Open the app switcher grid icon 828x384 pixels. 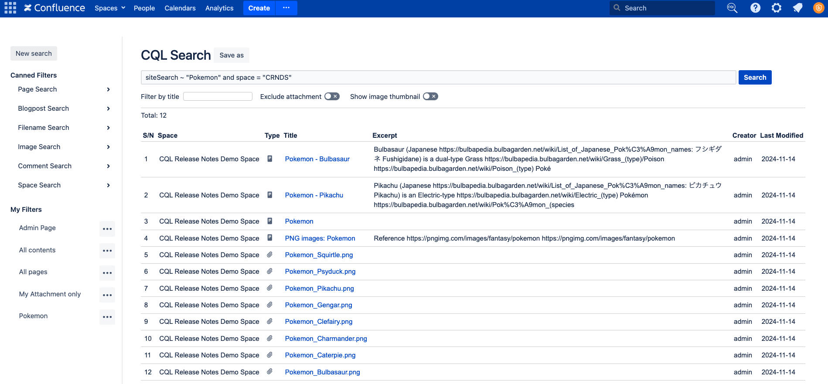coord(10,8)
